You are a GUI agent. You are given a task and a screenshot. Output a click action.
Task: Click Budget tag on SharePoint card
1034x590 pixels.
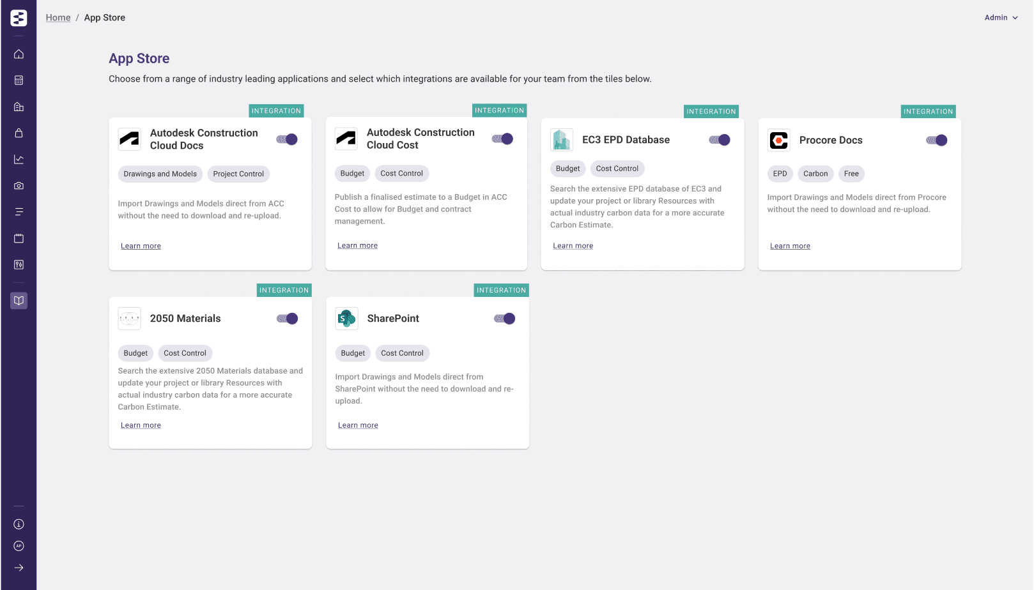point(353,353)
